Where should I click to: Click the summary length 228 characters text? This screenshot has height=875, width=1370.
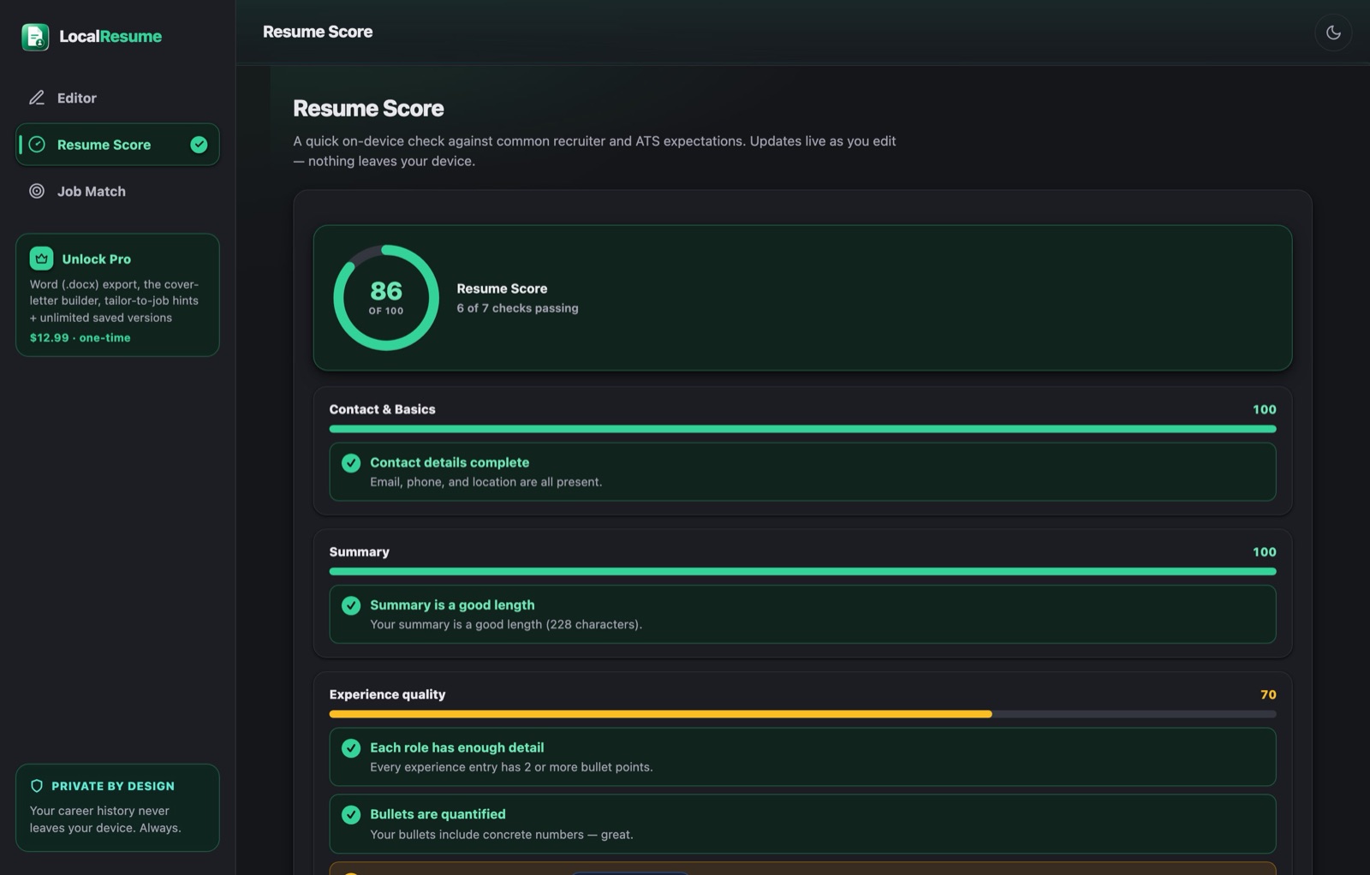coord(505,624)
